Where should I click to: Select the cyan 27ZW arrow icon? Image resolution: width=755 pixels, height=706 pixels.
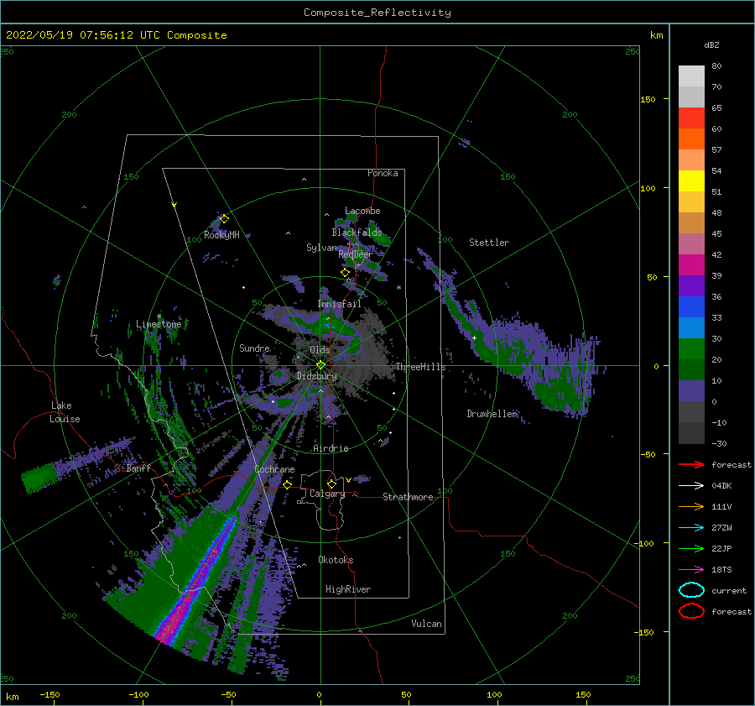click(x=691, y=527)
